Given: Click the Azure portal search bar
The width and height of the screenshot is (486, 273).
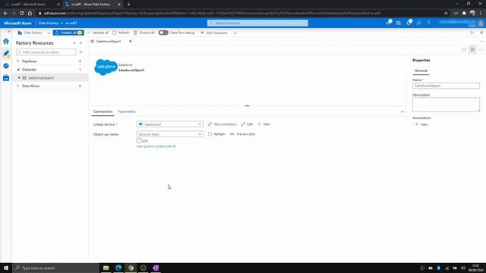Looking at the screenshot, I should pos(257,24).
